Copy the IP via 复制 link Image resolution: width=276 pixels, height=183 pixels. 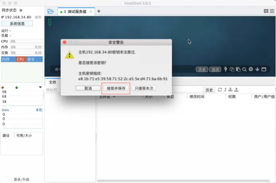[38, 17]
